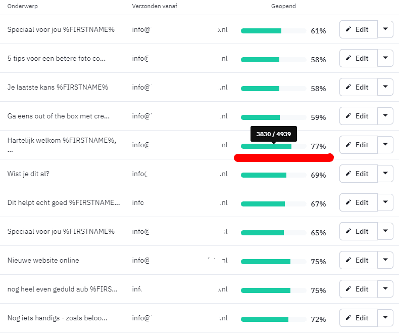Edit the "Dit helpt echt goed" email

[x=358, y=202]
